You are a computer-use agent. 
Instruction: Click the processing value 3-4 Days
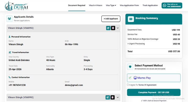tap(88, 69)
